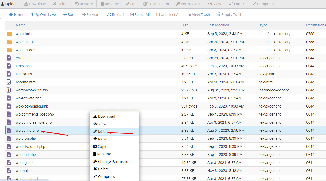Choose Download in the context menu
This screenshot has width=326, height=181.
(106, 116)
